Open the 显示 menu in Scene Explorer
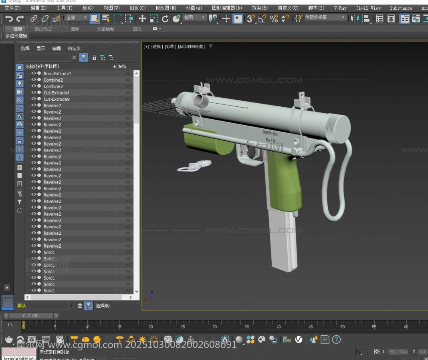This screenshot has width=428, height=360. [41, 48]
